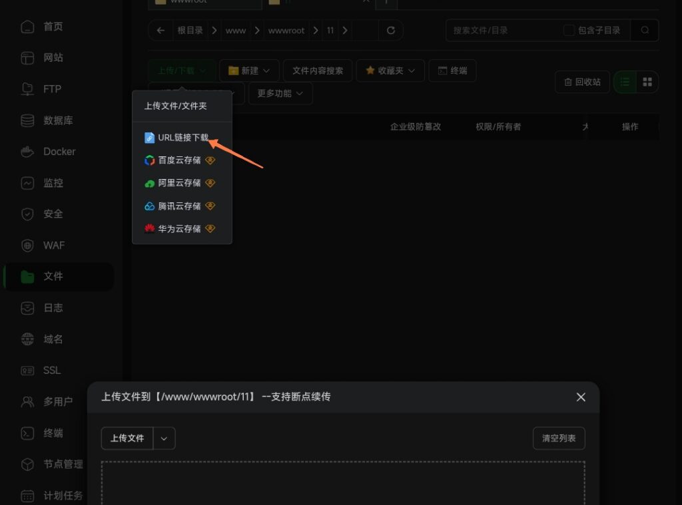This screenshot has height=505, width=682.
Task: Open 腾讯云存储 cloud storage
Action: [177, 206]
